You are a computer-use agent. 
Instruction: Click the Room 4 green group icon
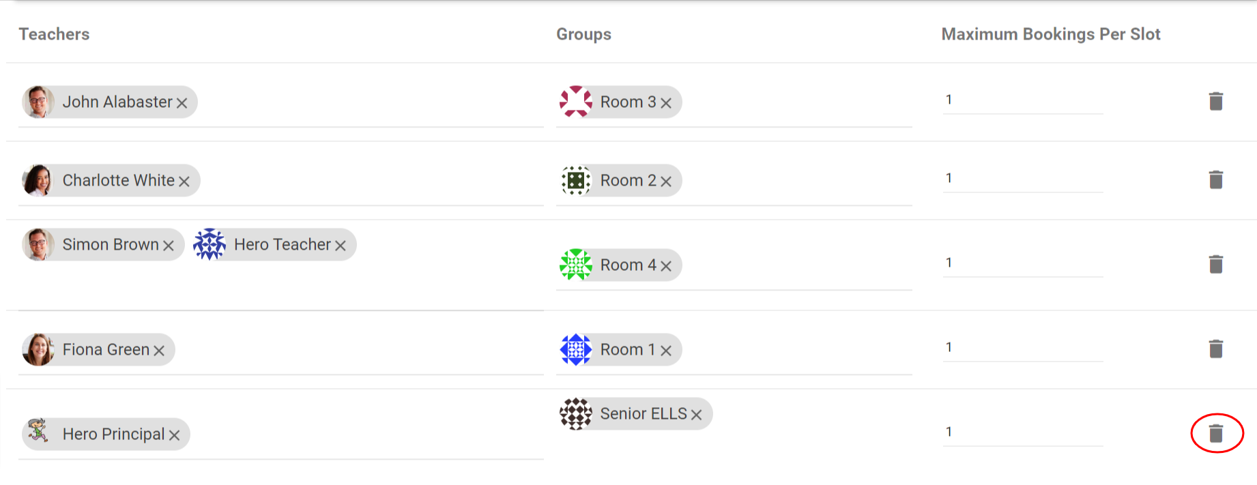coord(577,265)
